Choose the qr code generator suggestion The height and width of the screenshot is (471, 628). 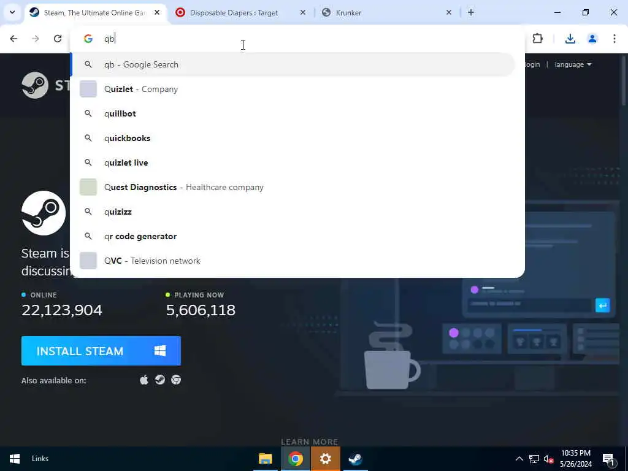(x=293, y=236)
